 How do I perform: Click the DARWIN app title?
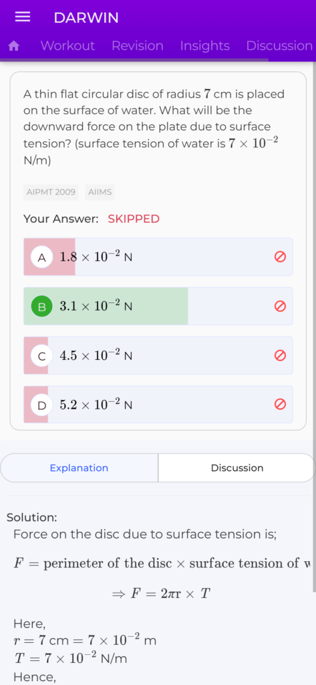(86, 17)
